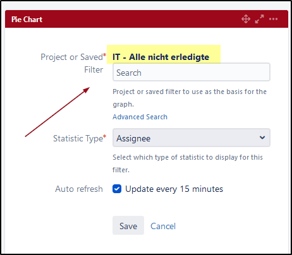This screenshot has width=292, height=255.
Task: Save the Pie Chart configuration
Action: [128, 225]
